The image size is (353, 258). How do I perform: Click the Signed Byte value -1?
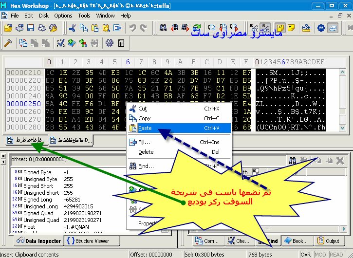(x=66, y=172)
